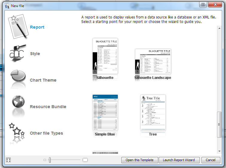Select the Silhouette report template
226x168 pixels.
105,56
